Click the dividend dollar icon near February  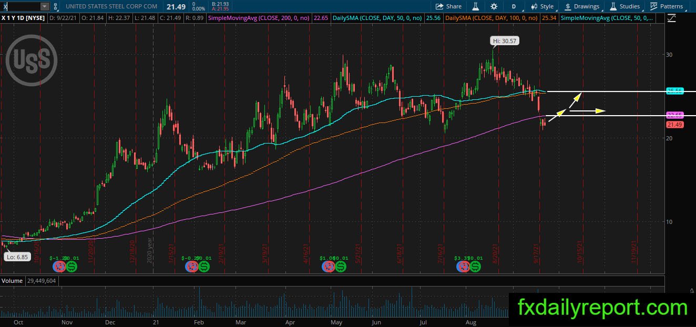pos(204,267)
